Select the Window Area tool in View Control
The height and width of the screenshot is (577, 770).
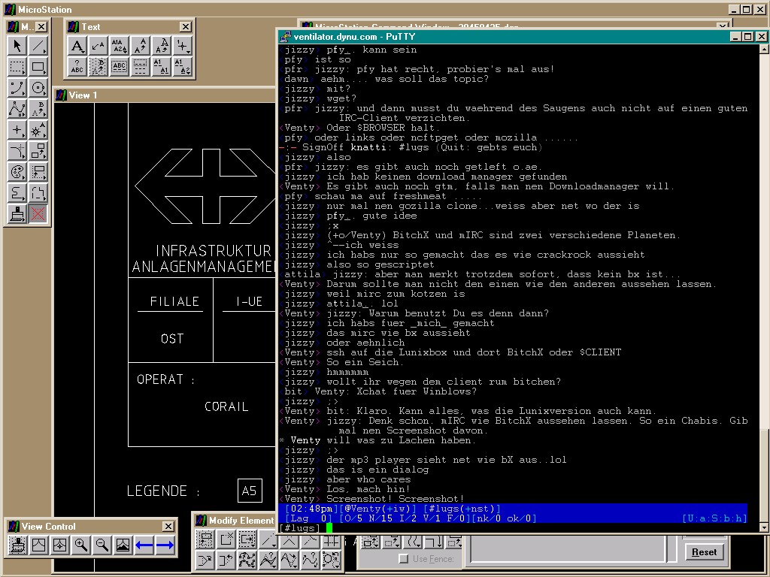pyautogui.click(x=39, y=545)
